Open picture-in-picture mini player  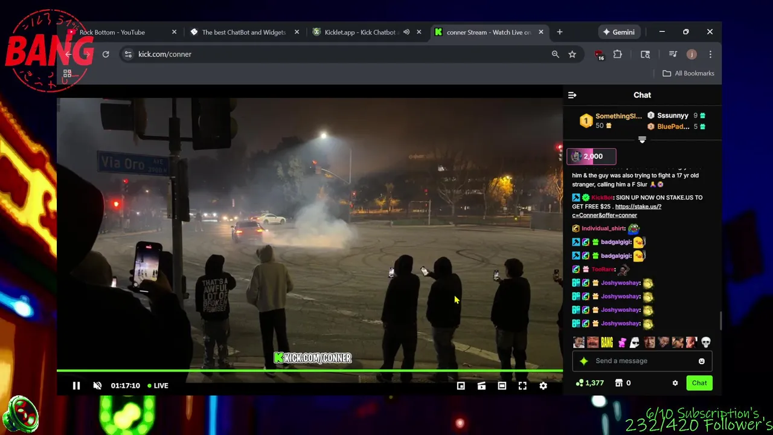coord(461,385)
